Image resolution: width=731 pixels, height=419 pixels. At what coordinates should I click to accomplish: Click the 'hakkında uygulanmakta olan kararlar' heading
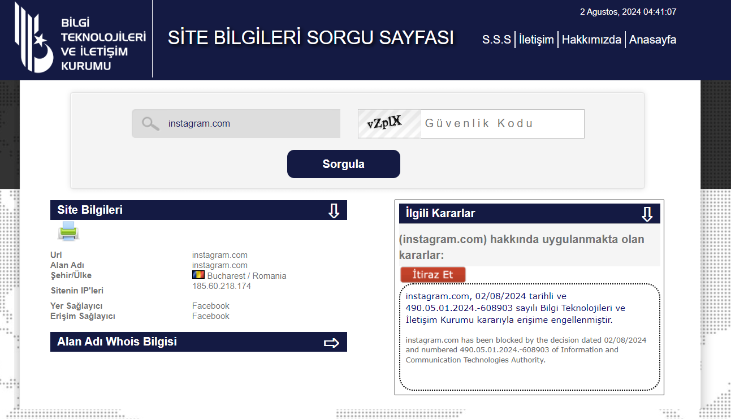[x=522, y=247]
